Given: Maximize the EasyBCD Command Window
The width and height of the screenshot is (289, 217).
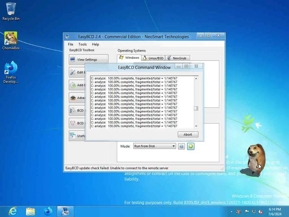Looking at the screenshot, I should click(186, 66).
